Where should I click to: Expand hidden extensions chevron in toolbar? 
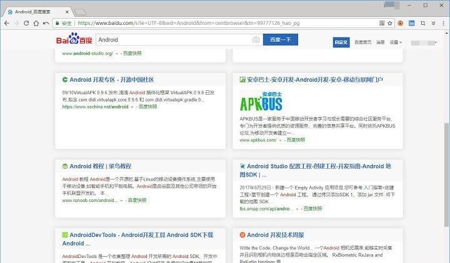point(433,23)
